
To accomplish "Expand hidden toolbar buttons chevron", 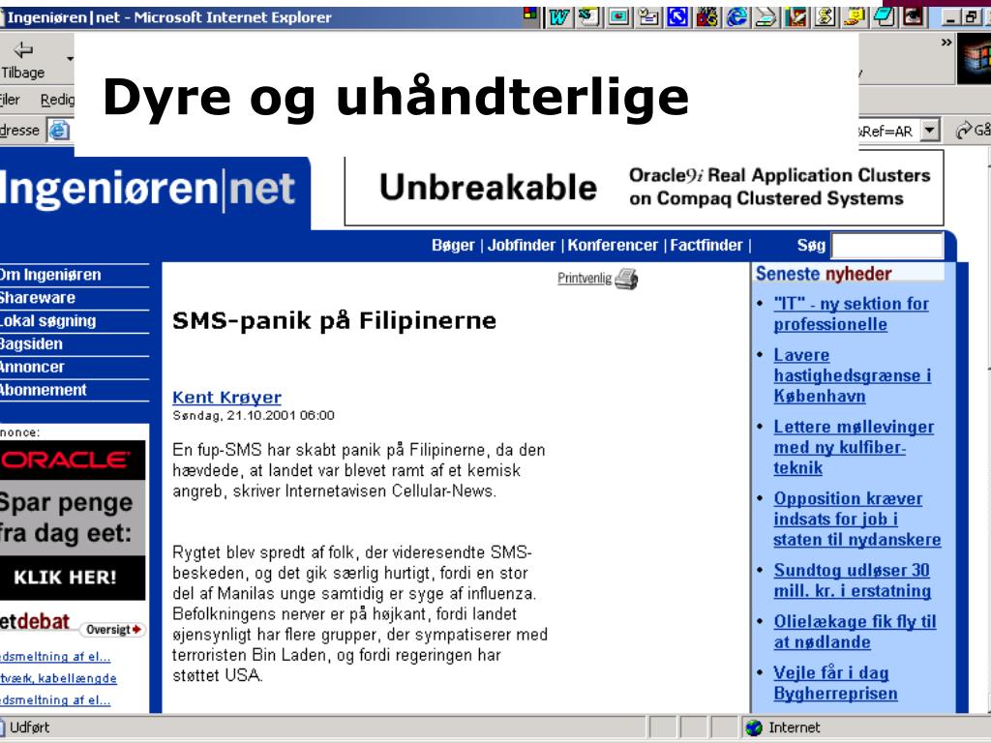I will 946,43.
